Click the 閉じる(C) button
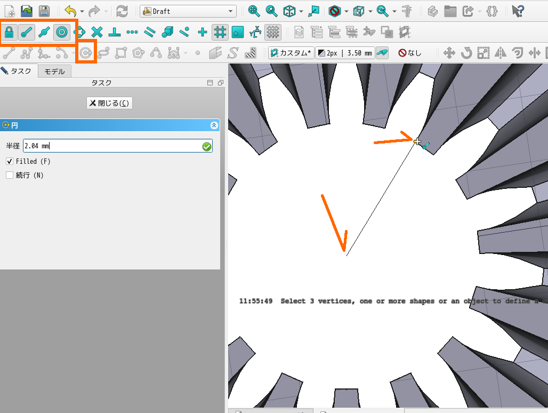This screenshot has width=548, height=413. pyautogui.click(x=109, y=103)
